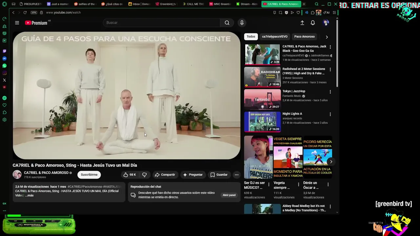Screen dimensions: 420x236
Task: Expand description with ...más
Action: [x=29, y=195]
